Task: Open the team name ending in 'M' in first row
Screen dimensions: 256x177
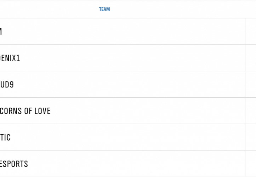Action: click(x=1, y=32)
